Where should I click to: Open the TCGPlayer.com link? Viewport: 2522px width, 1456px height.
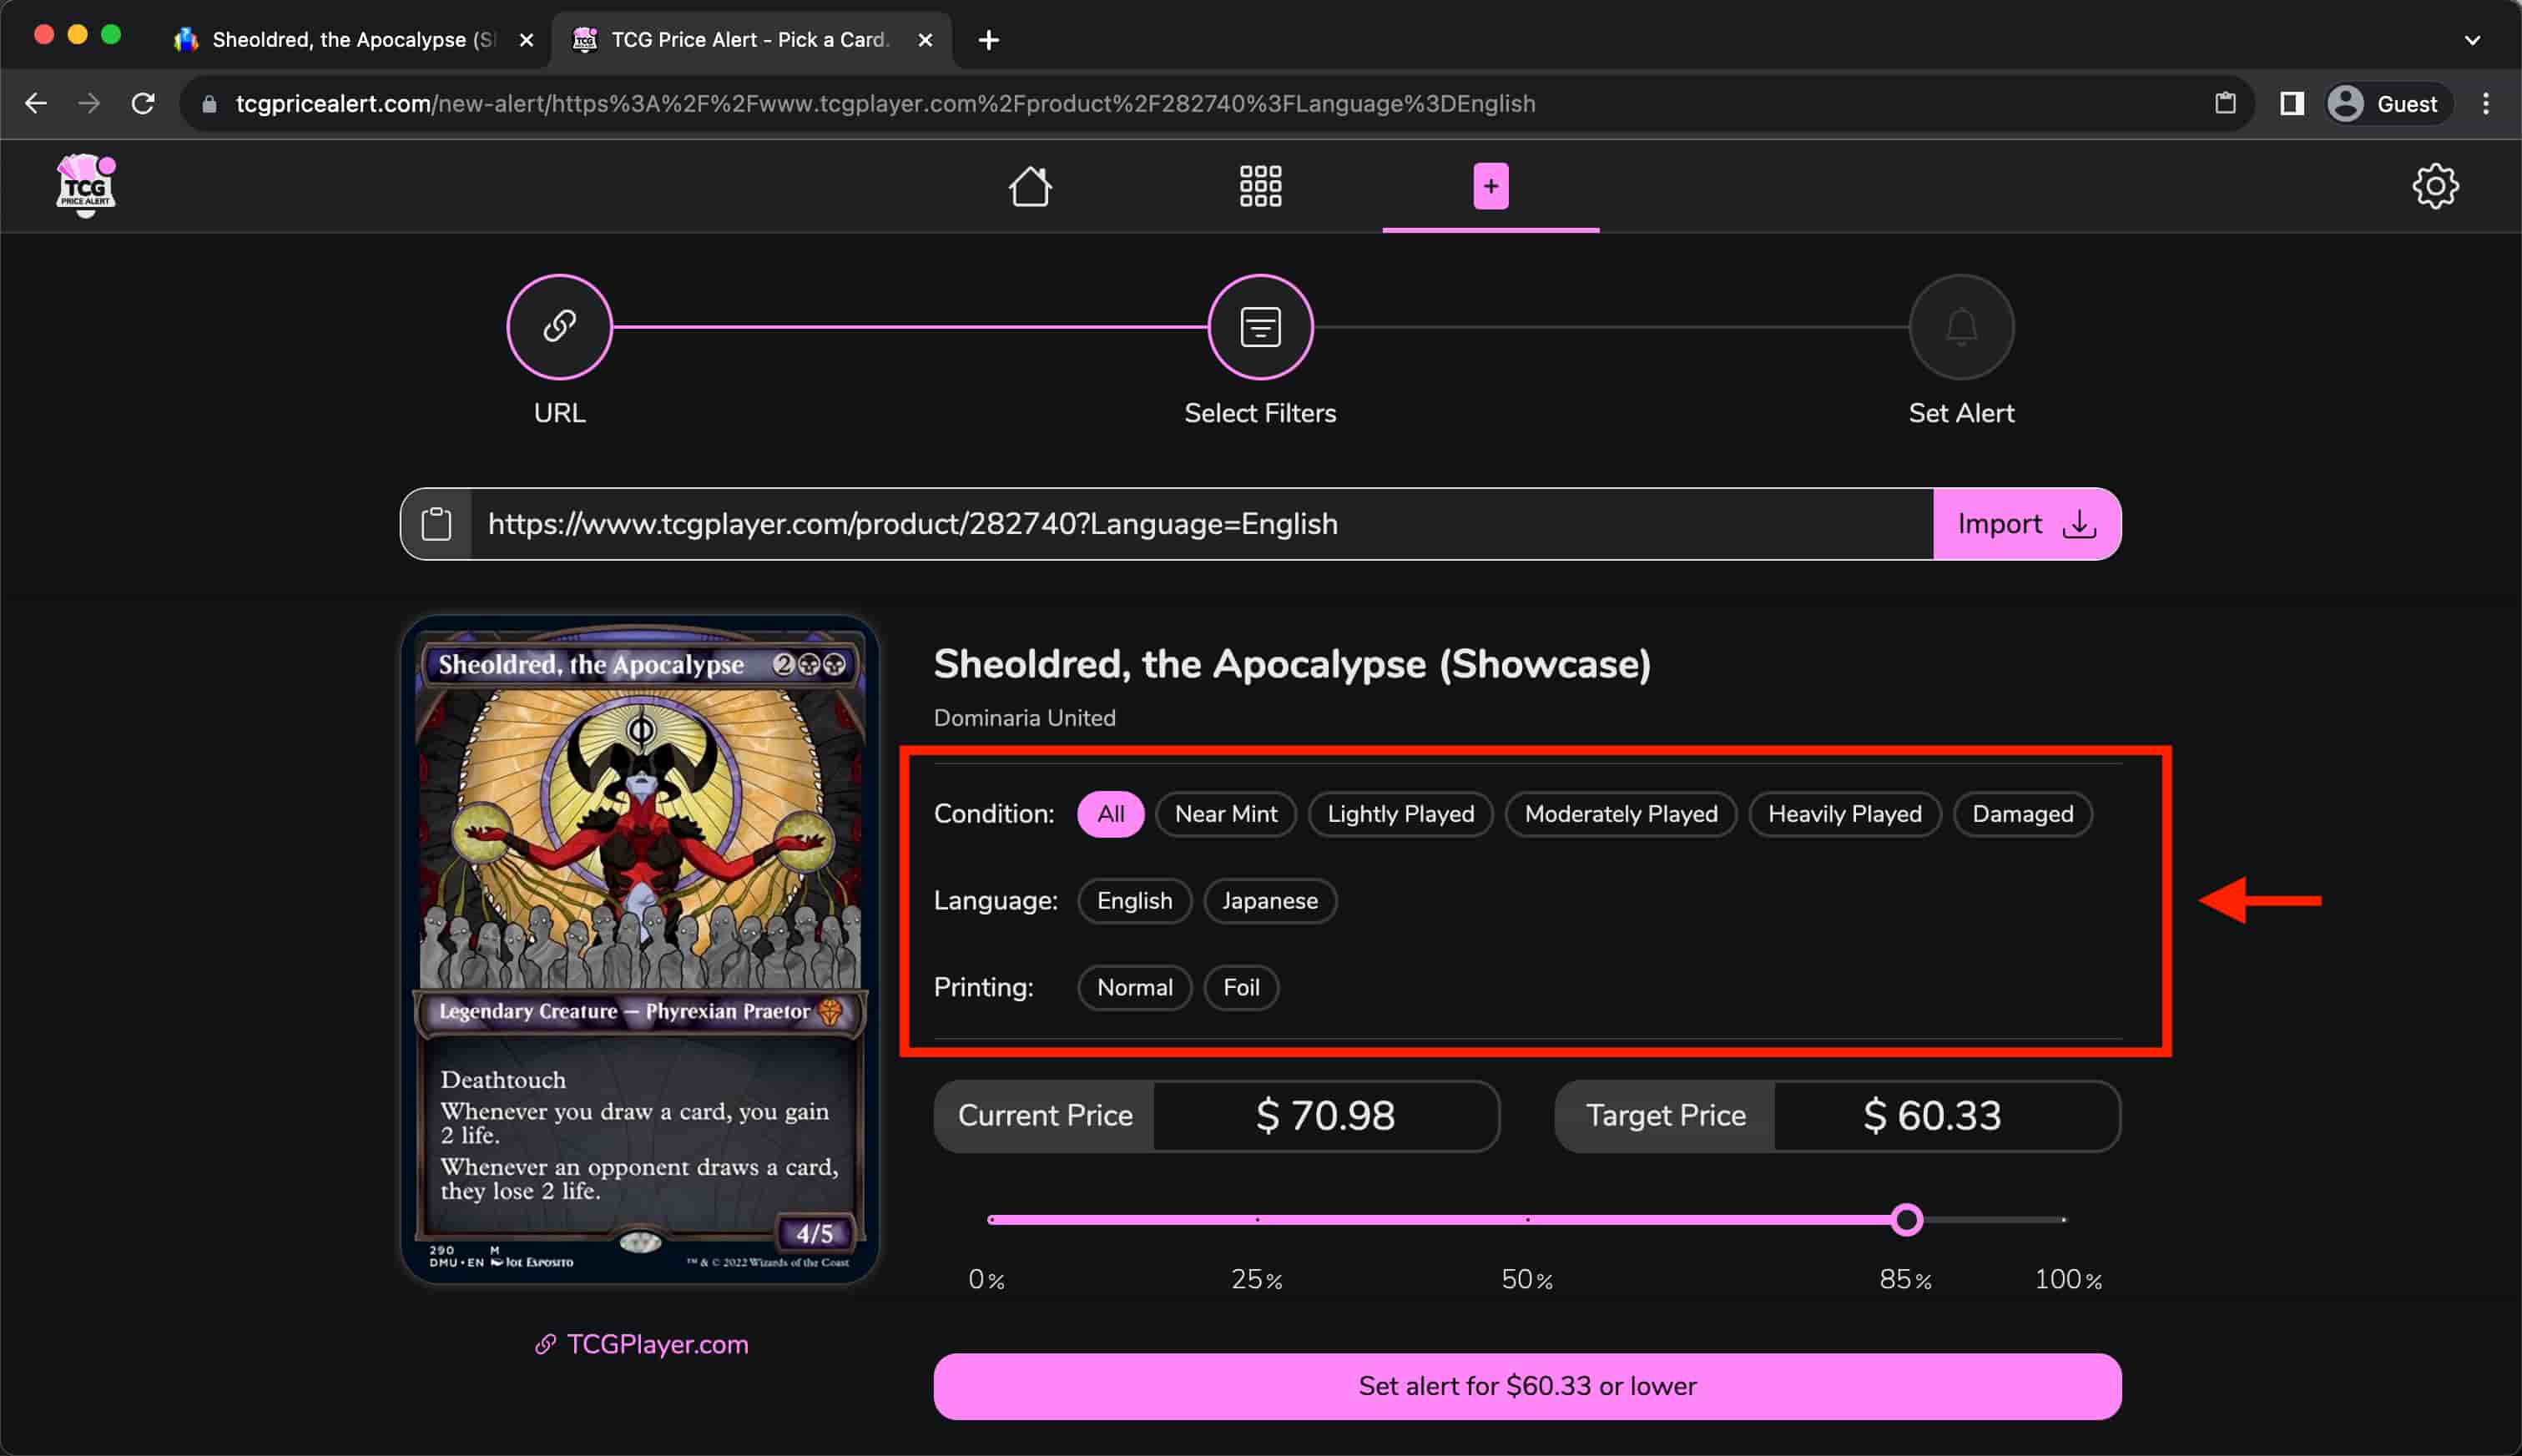[x=641, y=1344]
